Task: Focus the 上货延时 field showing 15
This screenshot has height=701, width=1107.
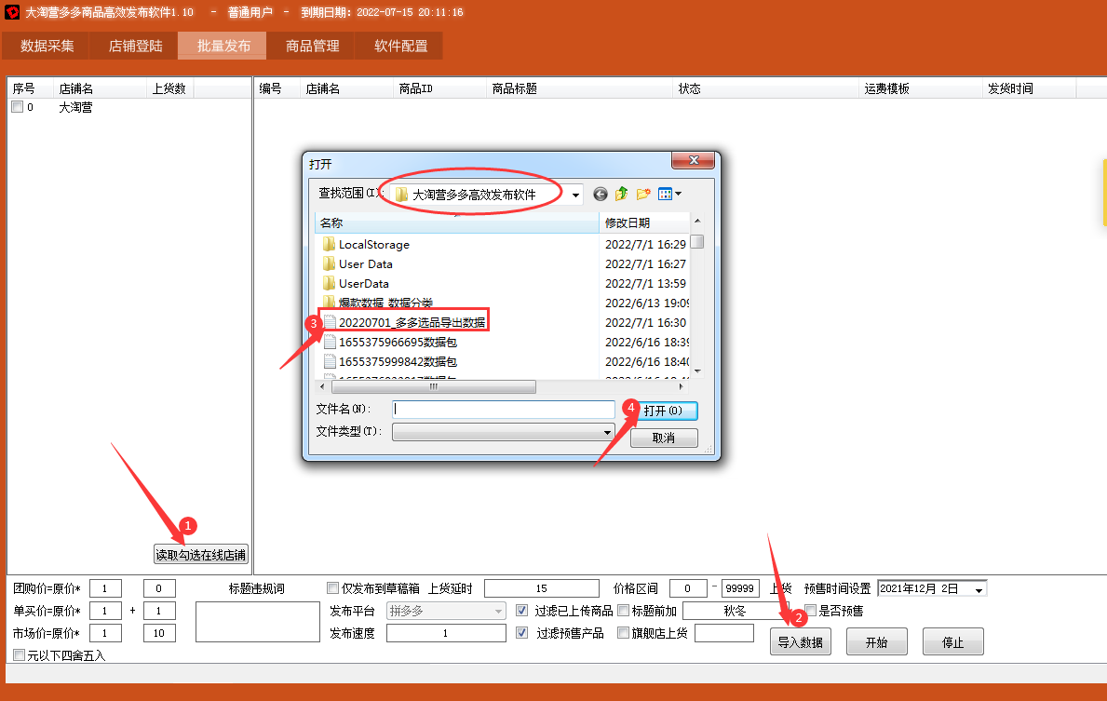Action: (542, 588)
